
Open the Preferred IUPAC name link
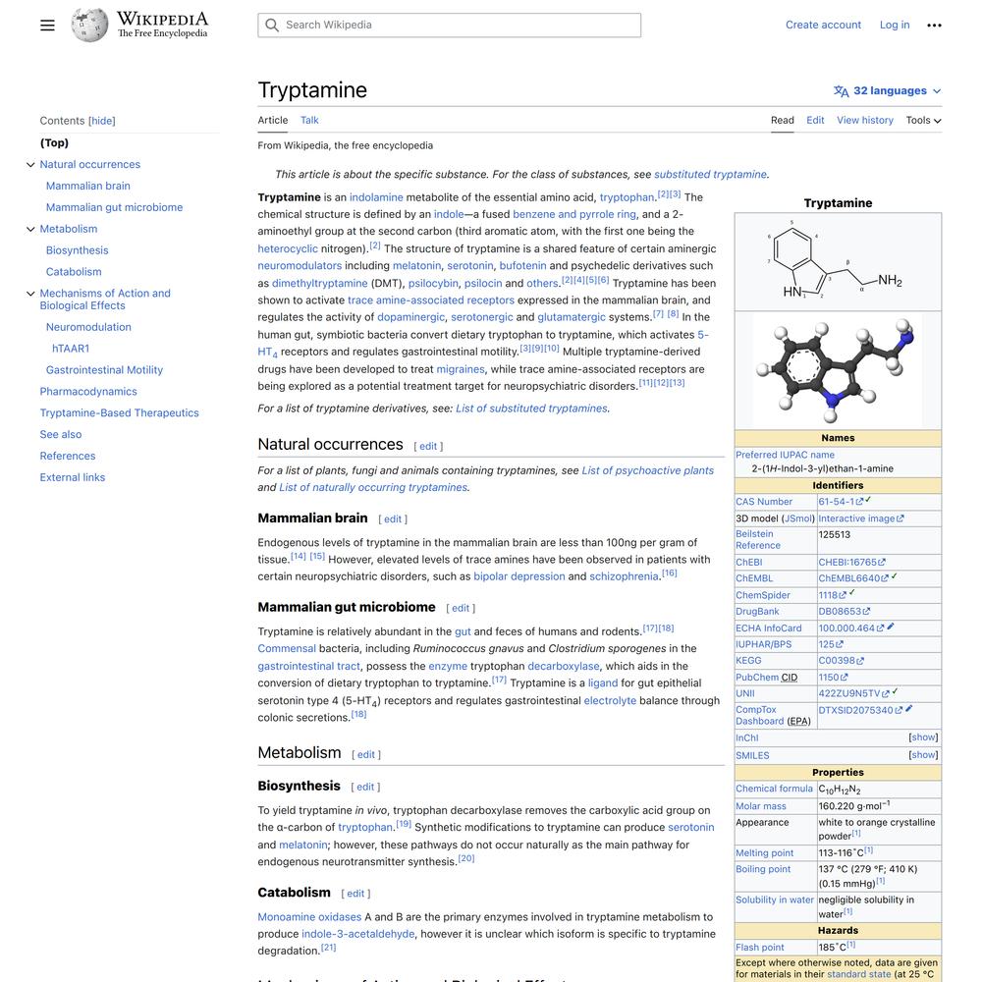pos(785,455)
